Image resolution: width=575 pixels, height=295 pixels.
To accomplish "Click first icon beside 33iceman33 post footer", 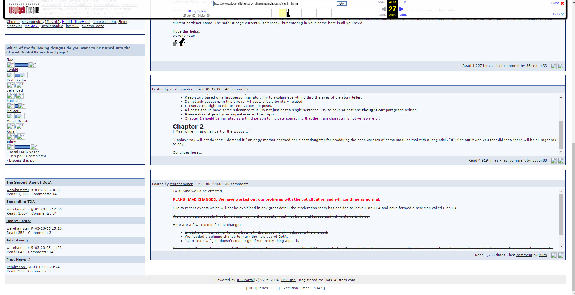I will point(554,66).
